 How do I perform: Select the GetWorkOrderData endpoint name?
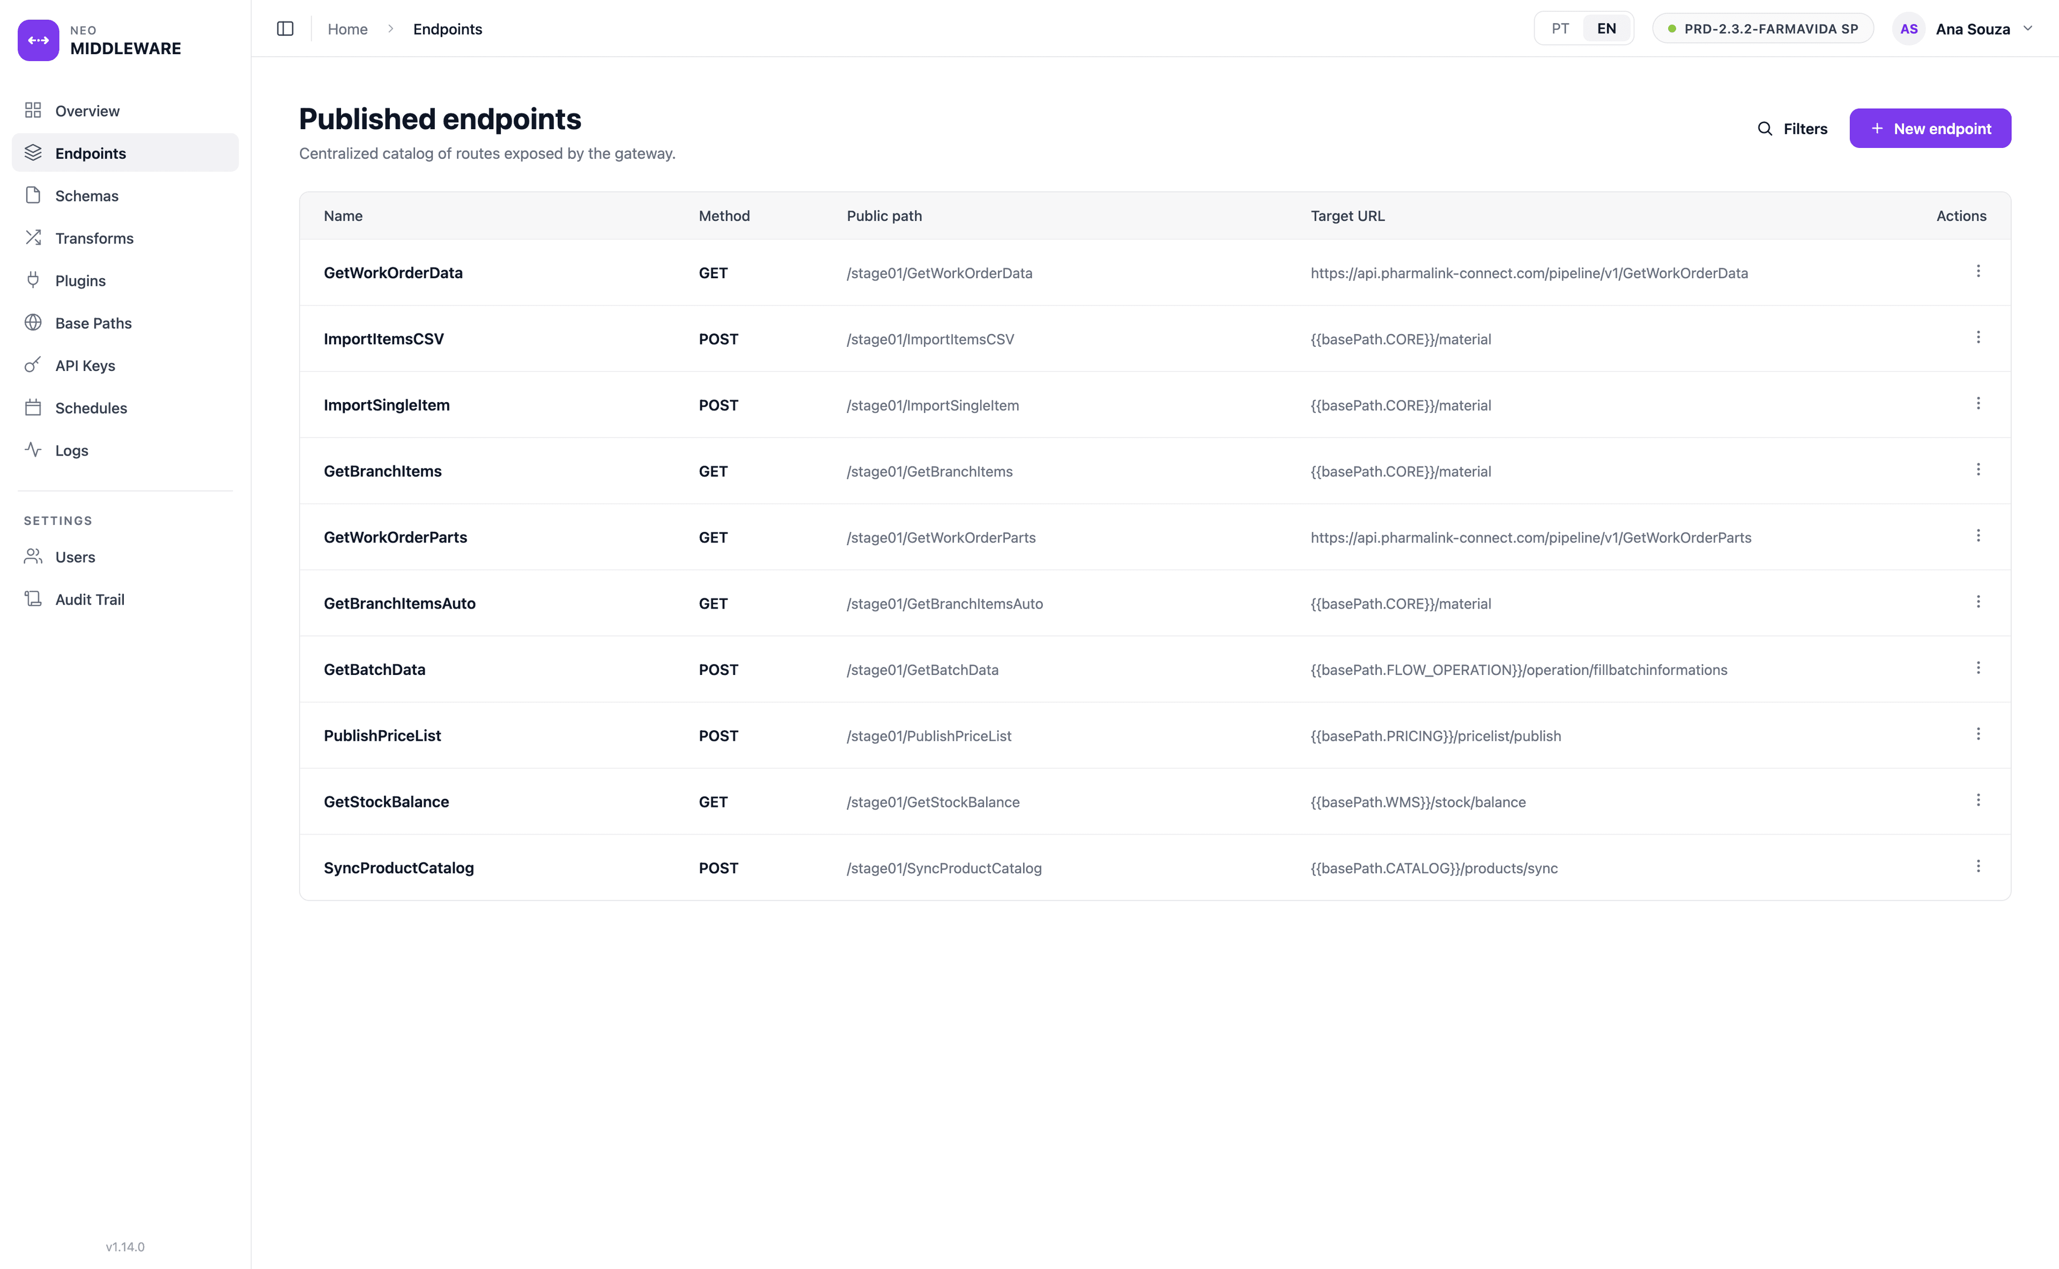pos(393,273)
